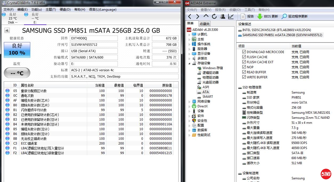Expand the 计算机 tree node

tap(190, 35)
